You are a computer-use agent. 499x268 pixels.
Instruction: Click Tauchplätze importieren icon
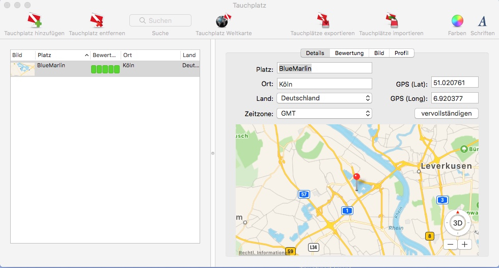pyautogui.click(x=391, y=20)
